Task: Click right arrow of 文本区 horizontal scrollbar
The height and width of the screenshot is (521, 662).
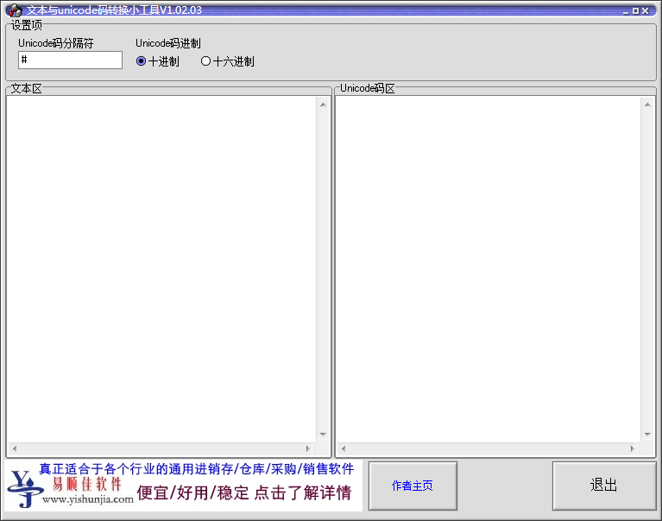Action: coord(308,448)
